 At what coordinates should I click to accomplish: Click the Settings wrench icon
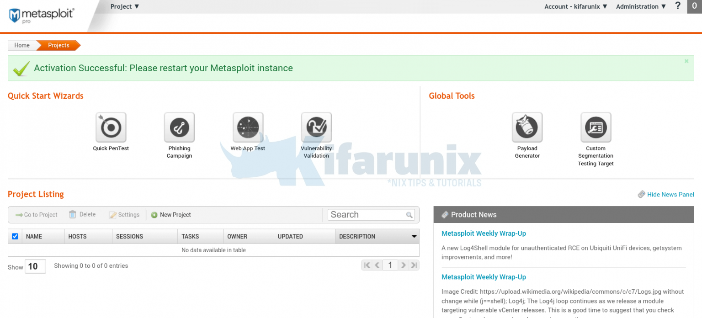112,214
